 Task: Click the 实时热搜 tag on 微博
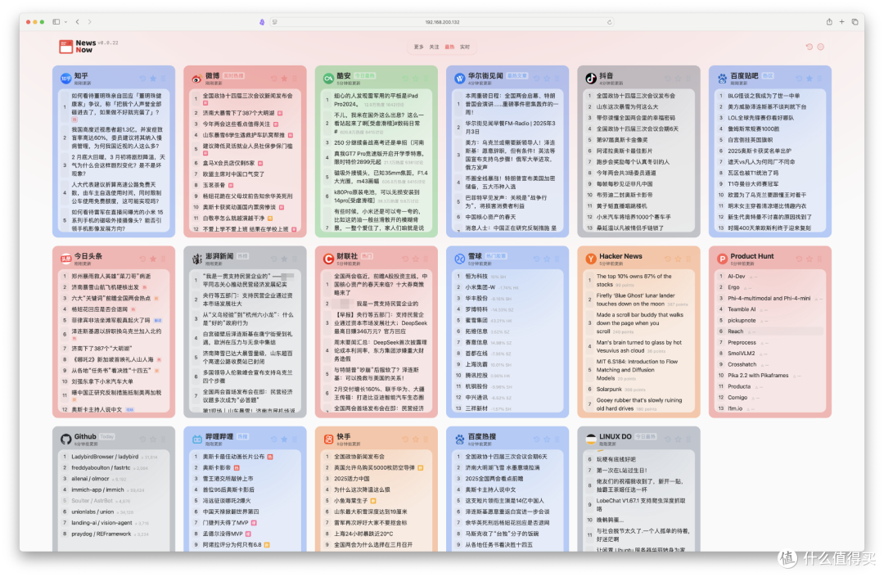tap(233, 75)
